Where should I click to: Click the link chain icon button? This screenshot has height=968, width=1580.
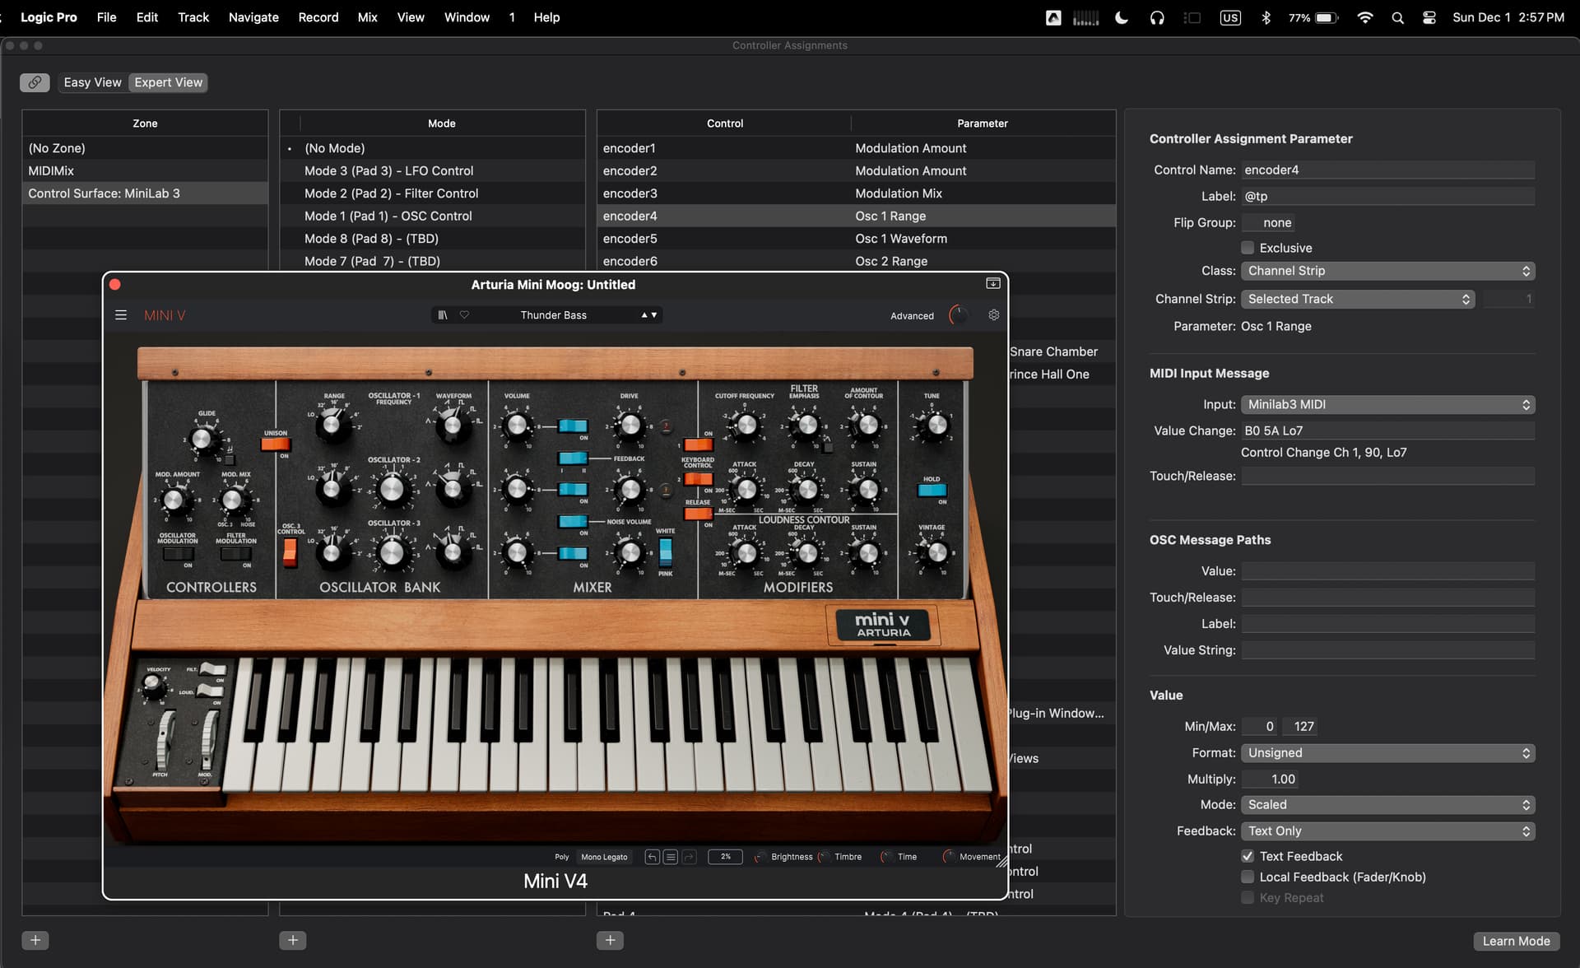(35, 82)
